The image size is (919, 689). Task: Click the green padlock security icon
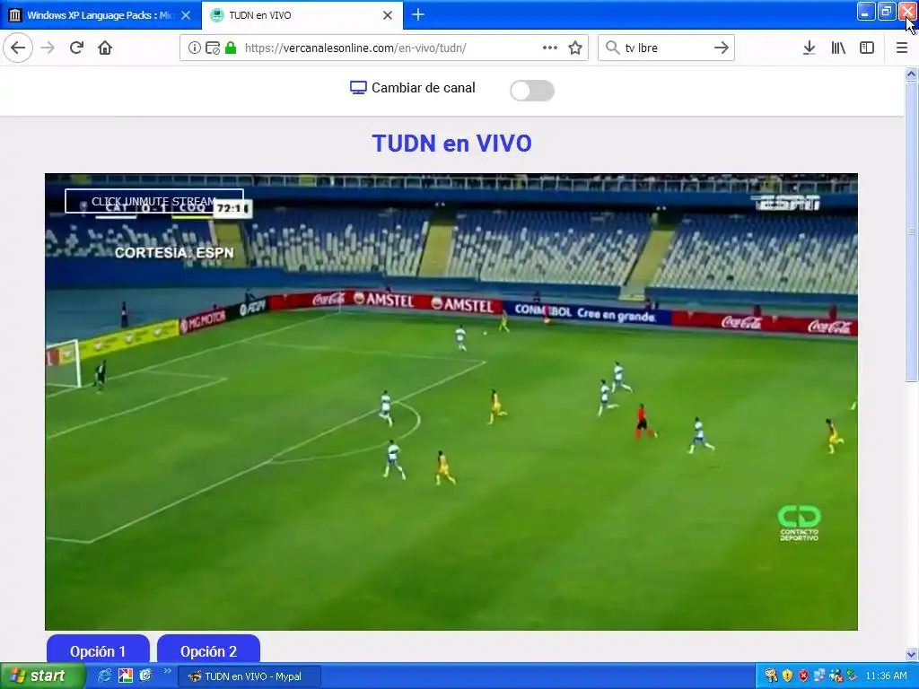[x=231, y=48]
